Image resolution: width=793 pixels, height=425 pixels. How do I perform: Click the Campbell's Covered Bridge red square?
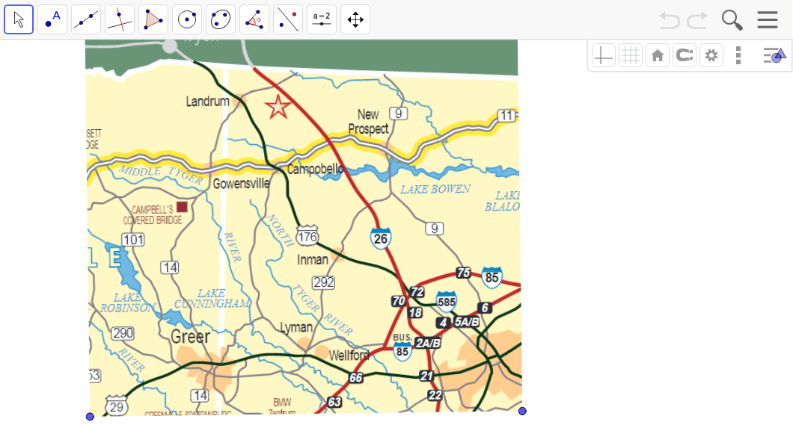coord(182,207)
